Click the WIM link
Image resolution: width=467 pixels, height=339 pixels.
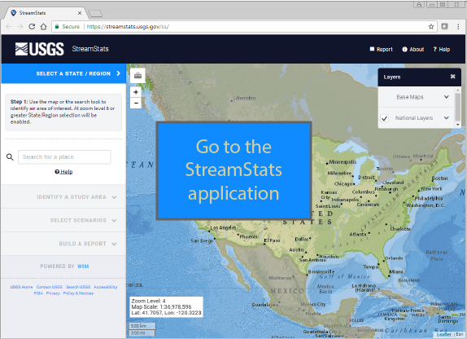pyautogui.click(x=83, y=266)
